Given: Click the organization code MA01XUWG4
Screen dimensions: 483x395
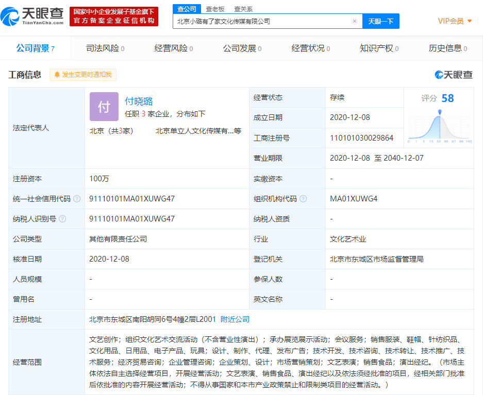Looking at the screenshot, I should (x=354, y=199).
